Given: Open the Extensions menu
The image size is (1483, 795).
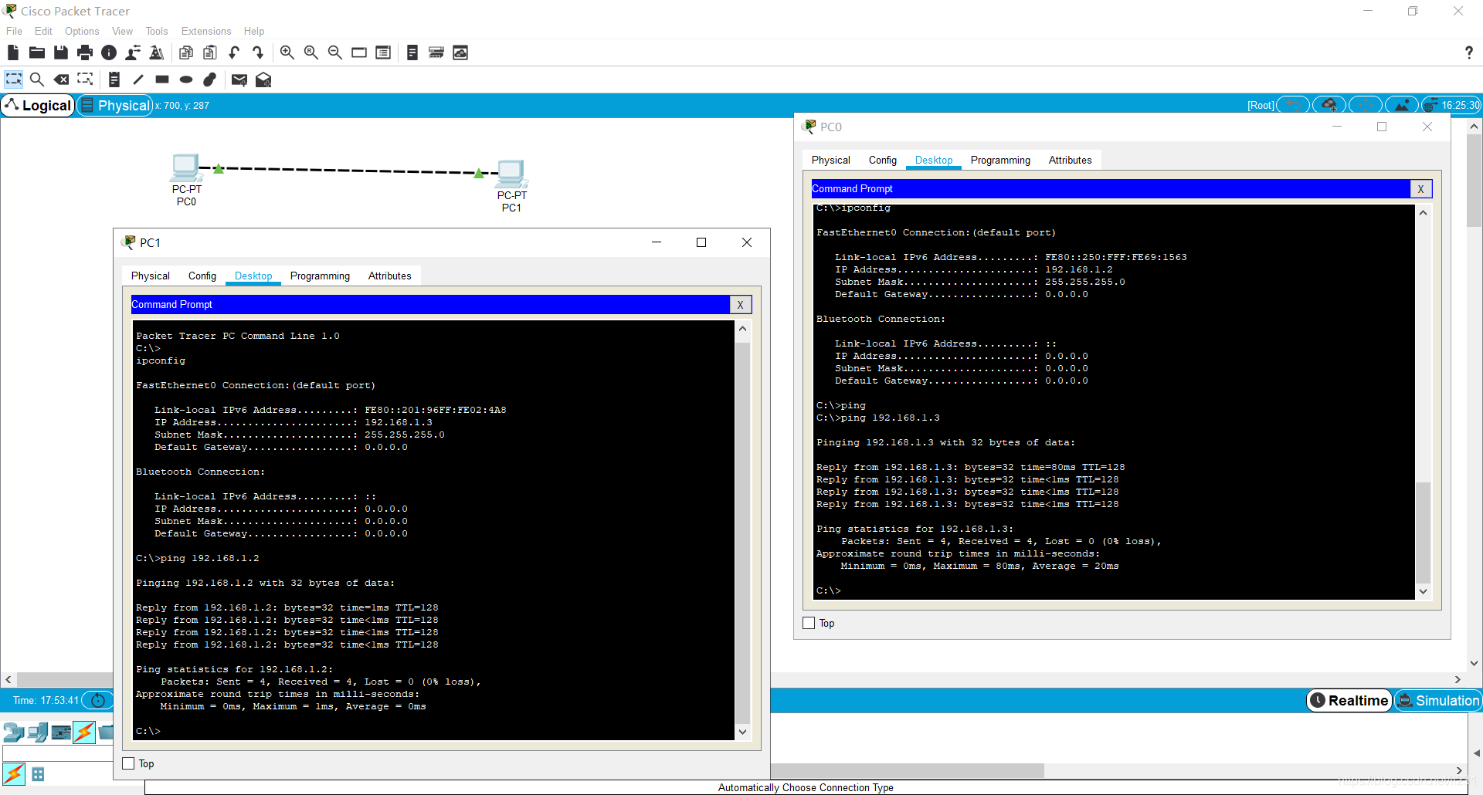Looking at the screenshot, I should coord(206,31).
